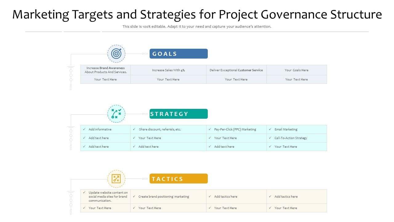Click the Increase Sales With 4% cell

[x=168, y=70]
